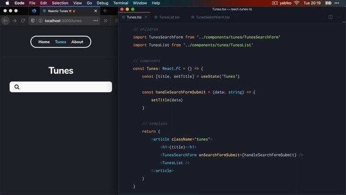
Task: Open the Selection menu
Action: coord(60,3)
